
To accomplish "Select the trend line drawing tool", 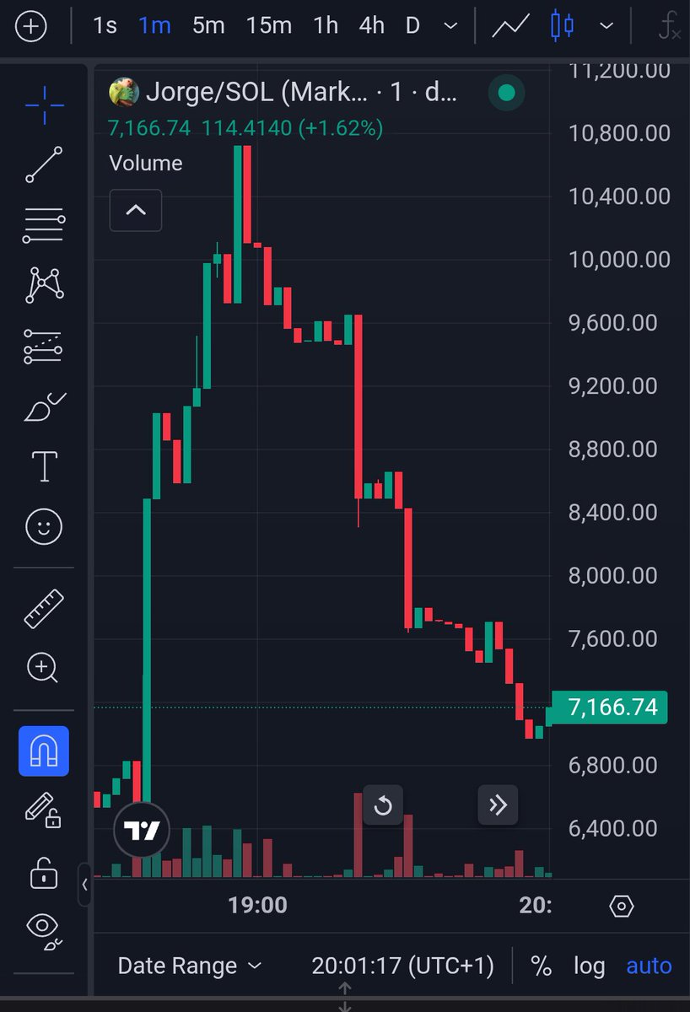I will tap(44, 164).
